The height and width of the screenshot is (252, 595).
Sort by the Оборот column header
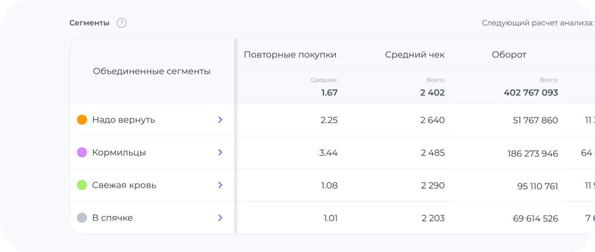pyautogui.click(x=509, y=55)
